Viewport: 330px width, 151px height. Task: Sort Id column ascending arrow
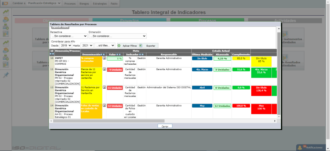click(50, 54)
